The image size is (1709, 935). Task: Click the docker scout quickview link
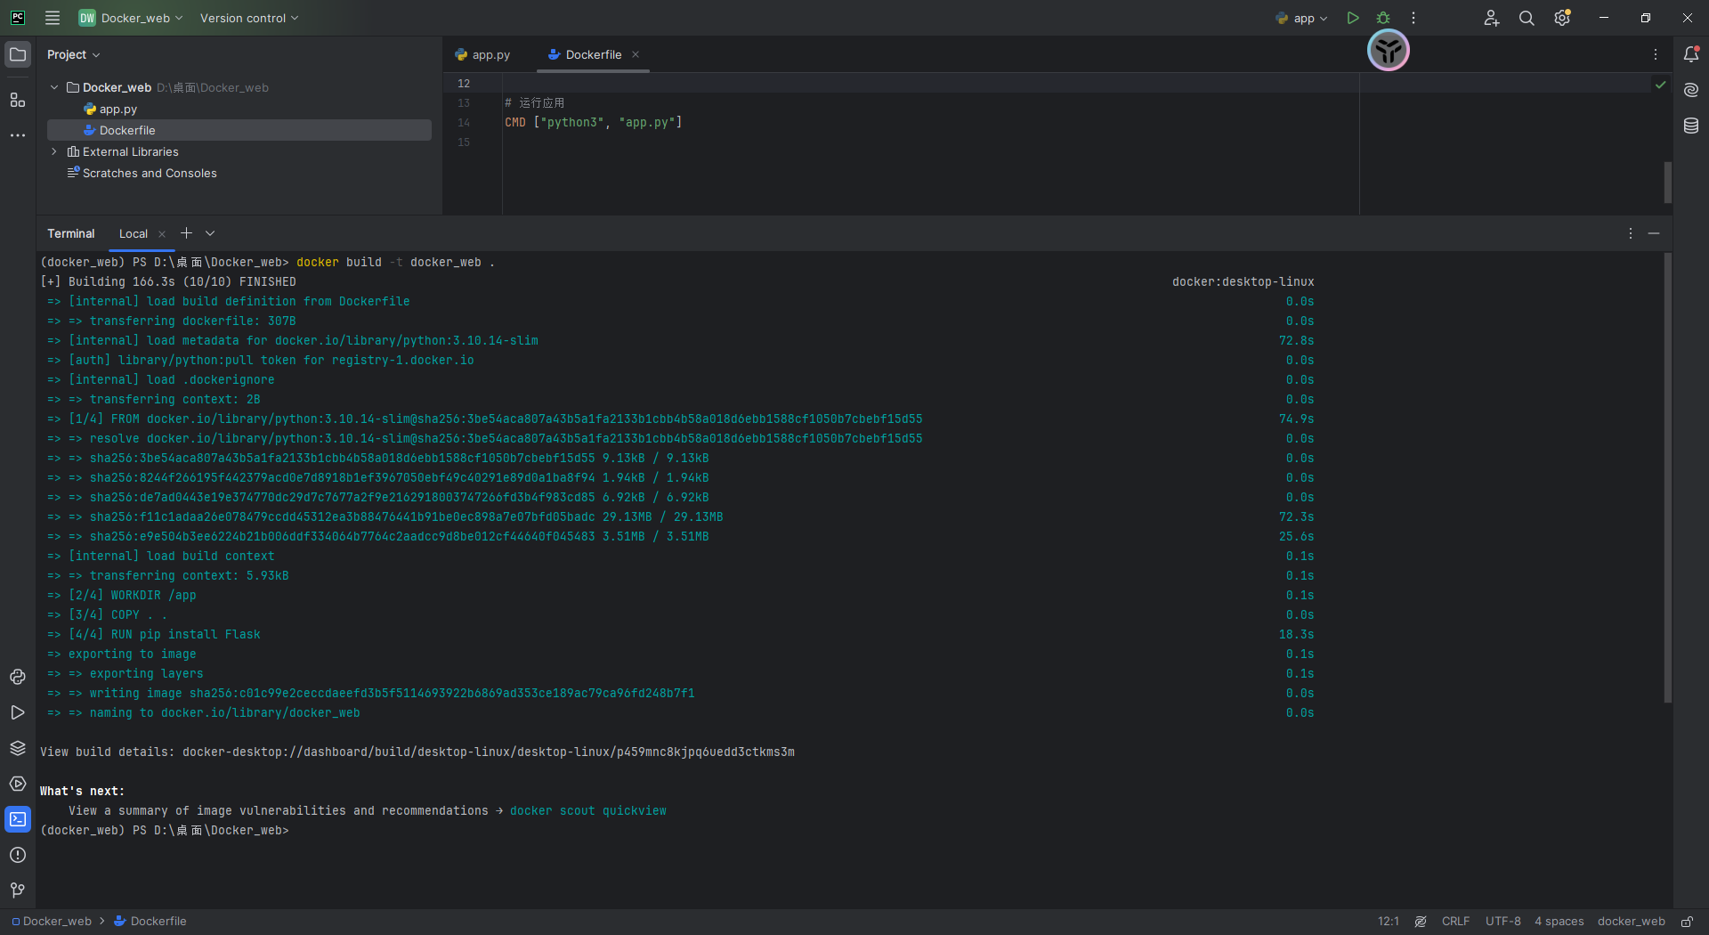click(588, 810)
